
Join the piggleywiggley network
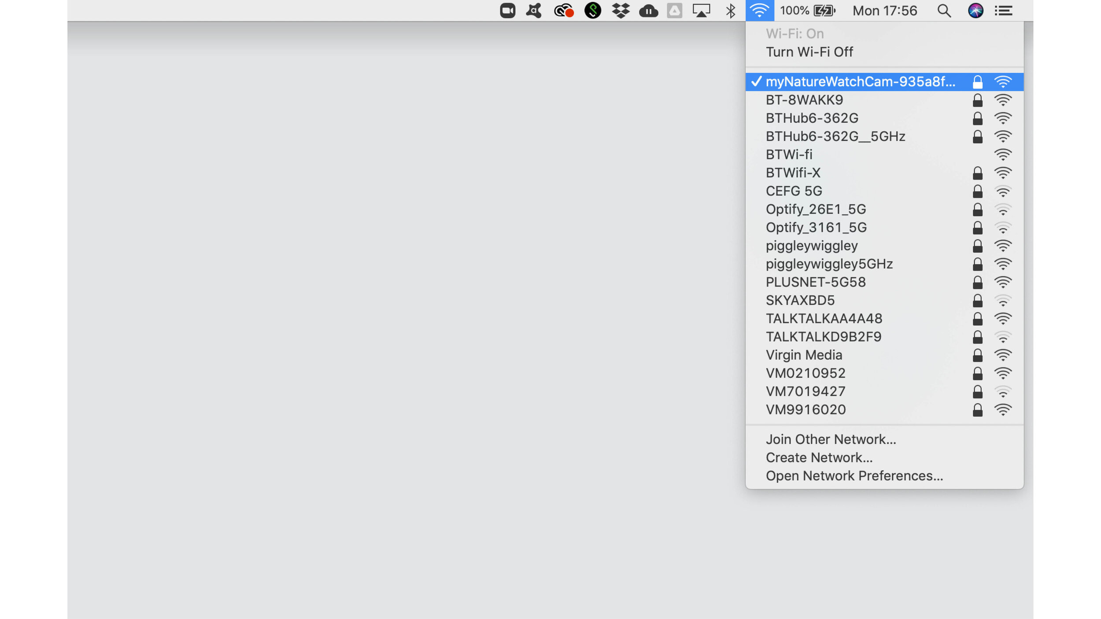click(x=884, y=246)
